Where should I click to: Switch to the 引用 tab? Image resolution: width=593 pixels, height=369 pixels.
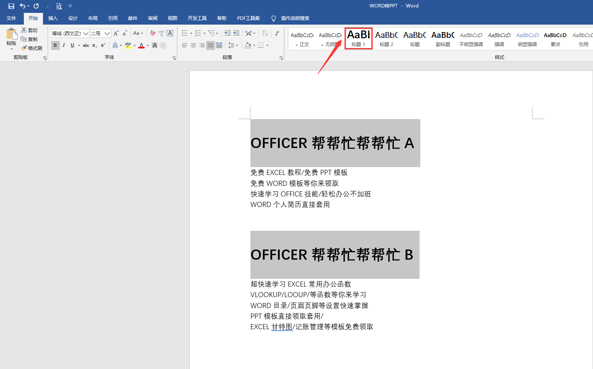(113, 18)
